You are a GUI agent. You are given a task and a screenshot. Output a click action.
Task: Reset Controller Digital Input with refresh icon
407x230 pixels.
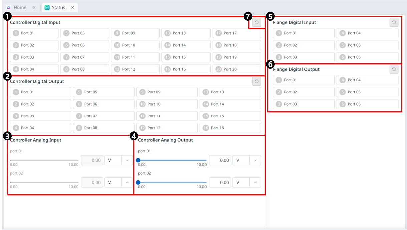click(256, 23)
